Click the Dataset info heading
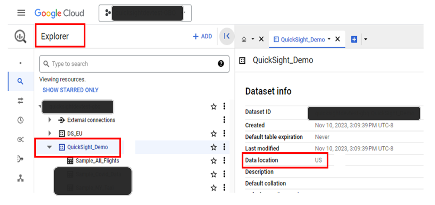Viewport: 435px width, 205px height. click(268, 91)
